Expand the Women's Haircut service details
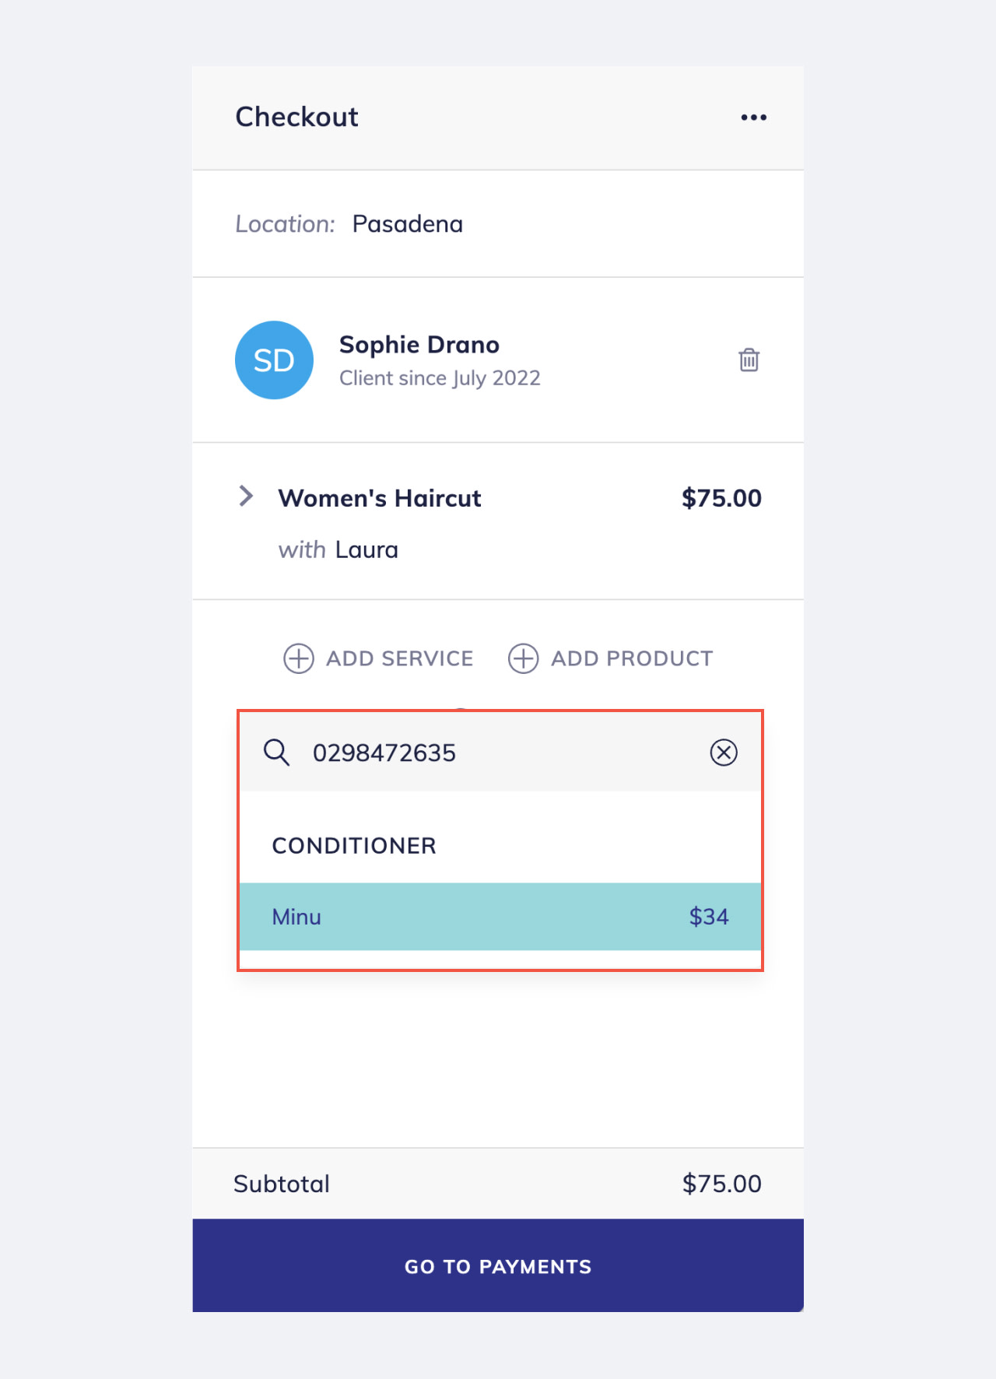 pos(246,497)
